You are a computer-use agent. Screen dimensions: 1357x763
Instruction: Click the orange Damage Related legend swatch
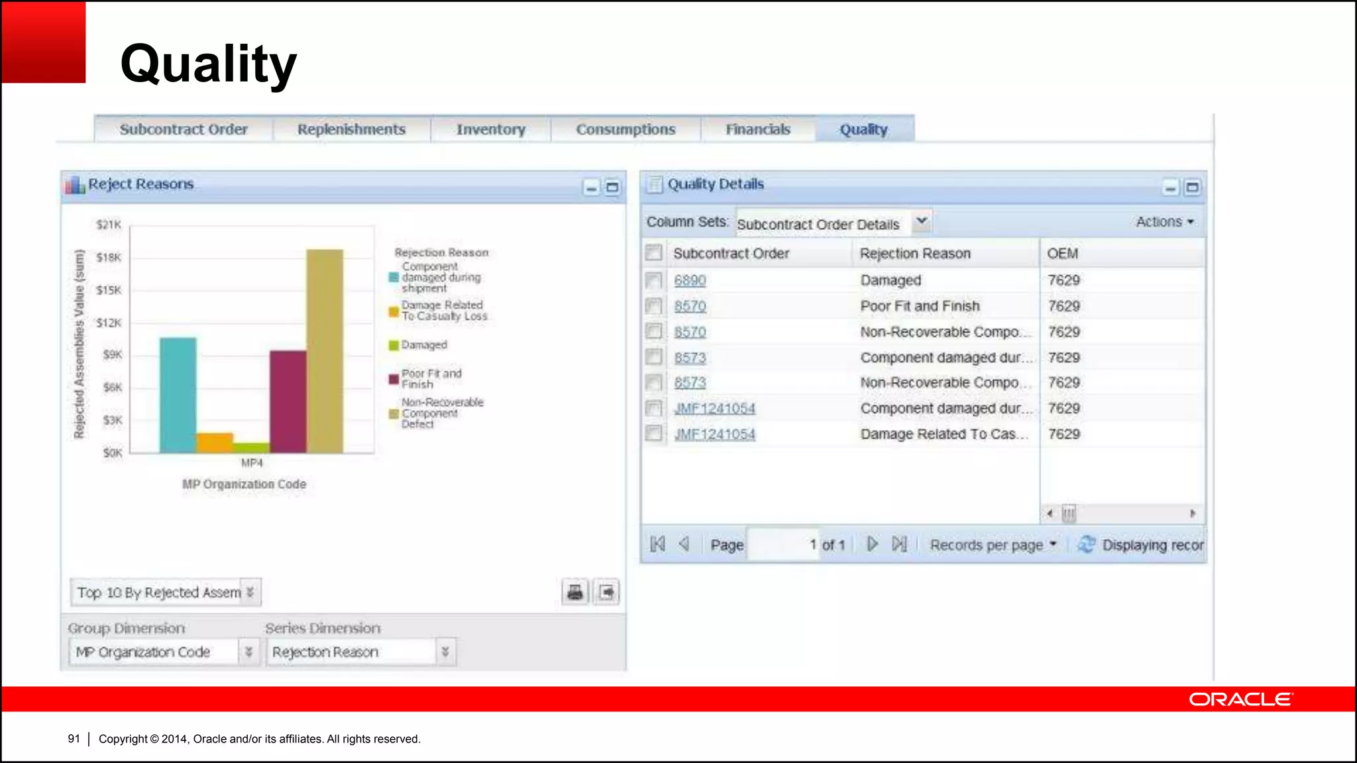tap(394, 311)
